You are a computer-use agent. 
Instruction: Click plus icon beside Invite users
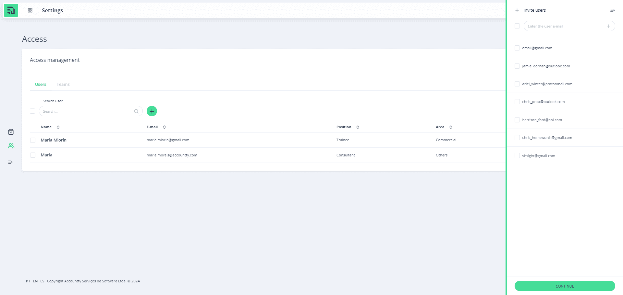click(517, 10)
